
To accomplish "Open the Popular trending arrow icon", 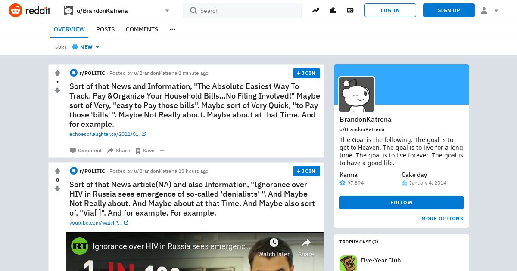I will [x=316, y=10].
